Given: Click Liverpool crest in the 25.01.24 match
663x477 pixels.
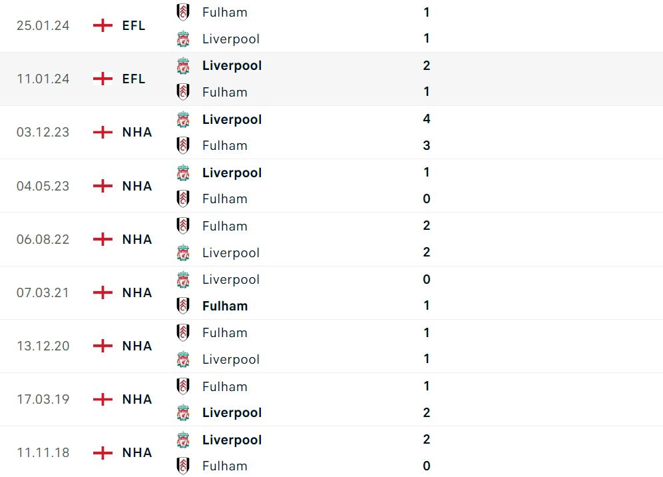Looking at the screenshot, I should click(183, 39).
